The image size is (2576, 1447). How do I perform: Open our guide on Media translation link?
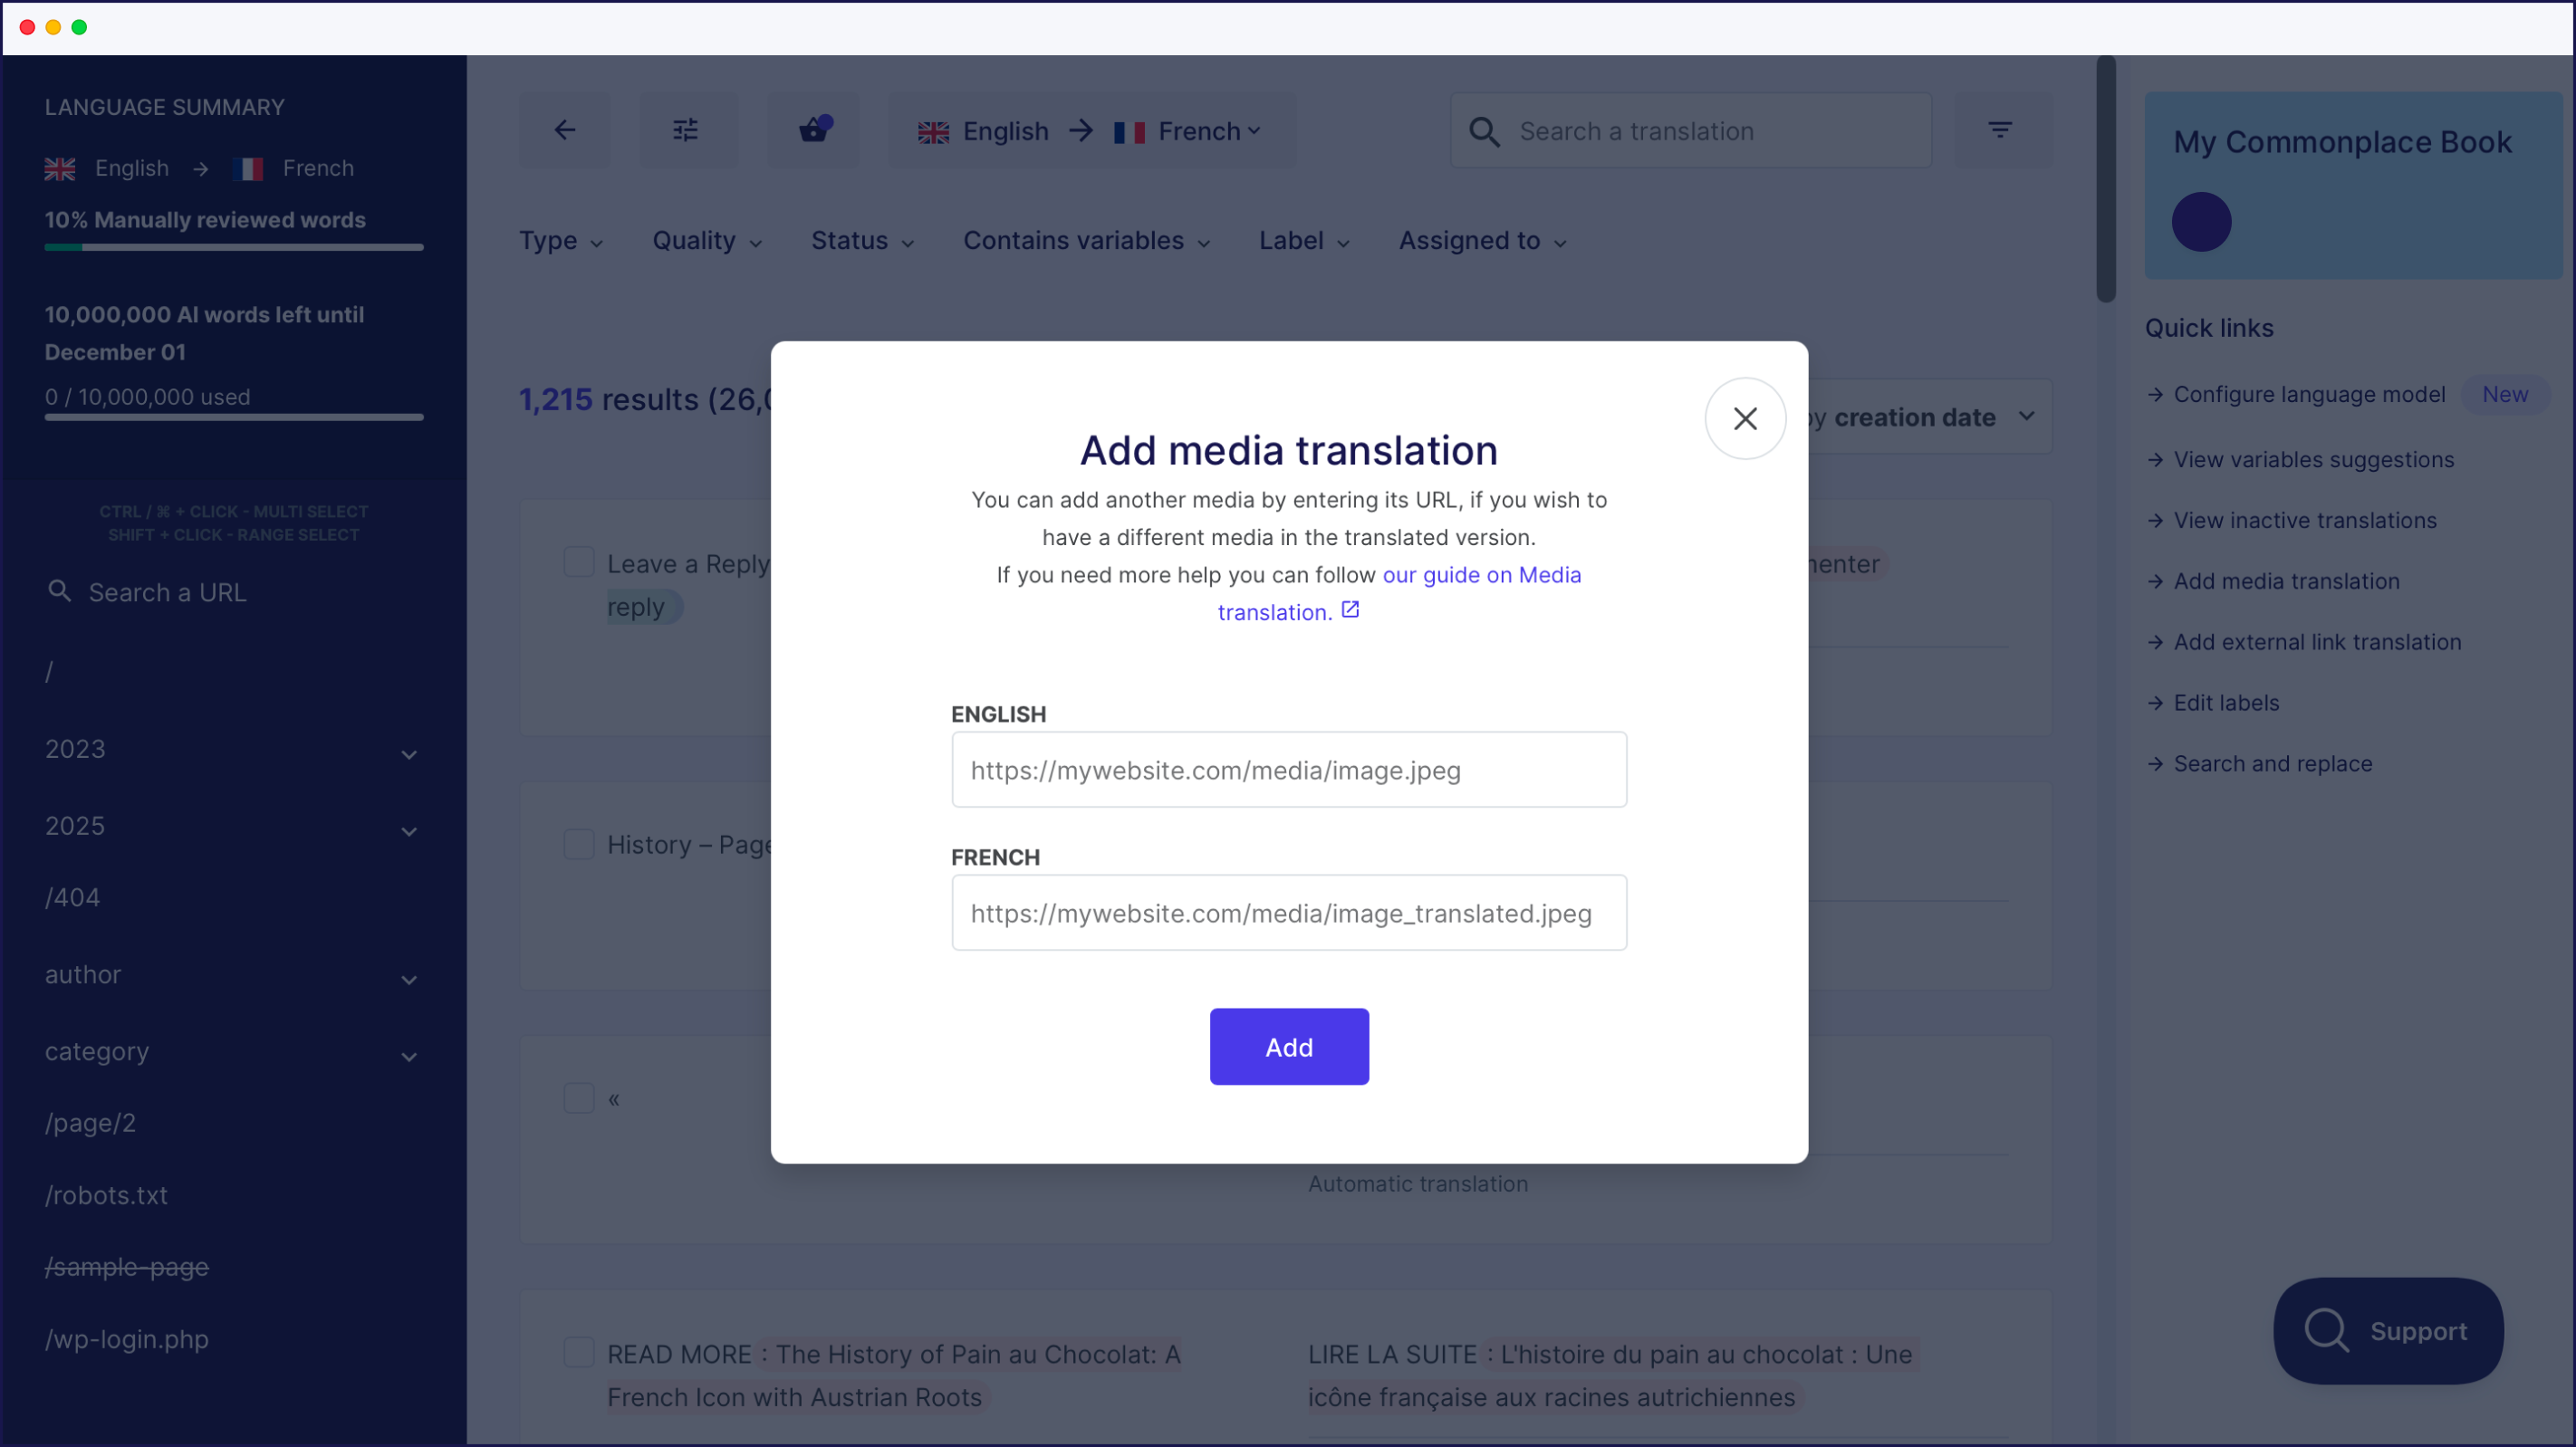coord(1482,575)
